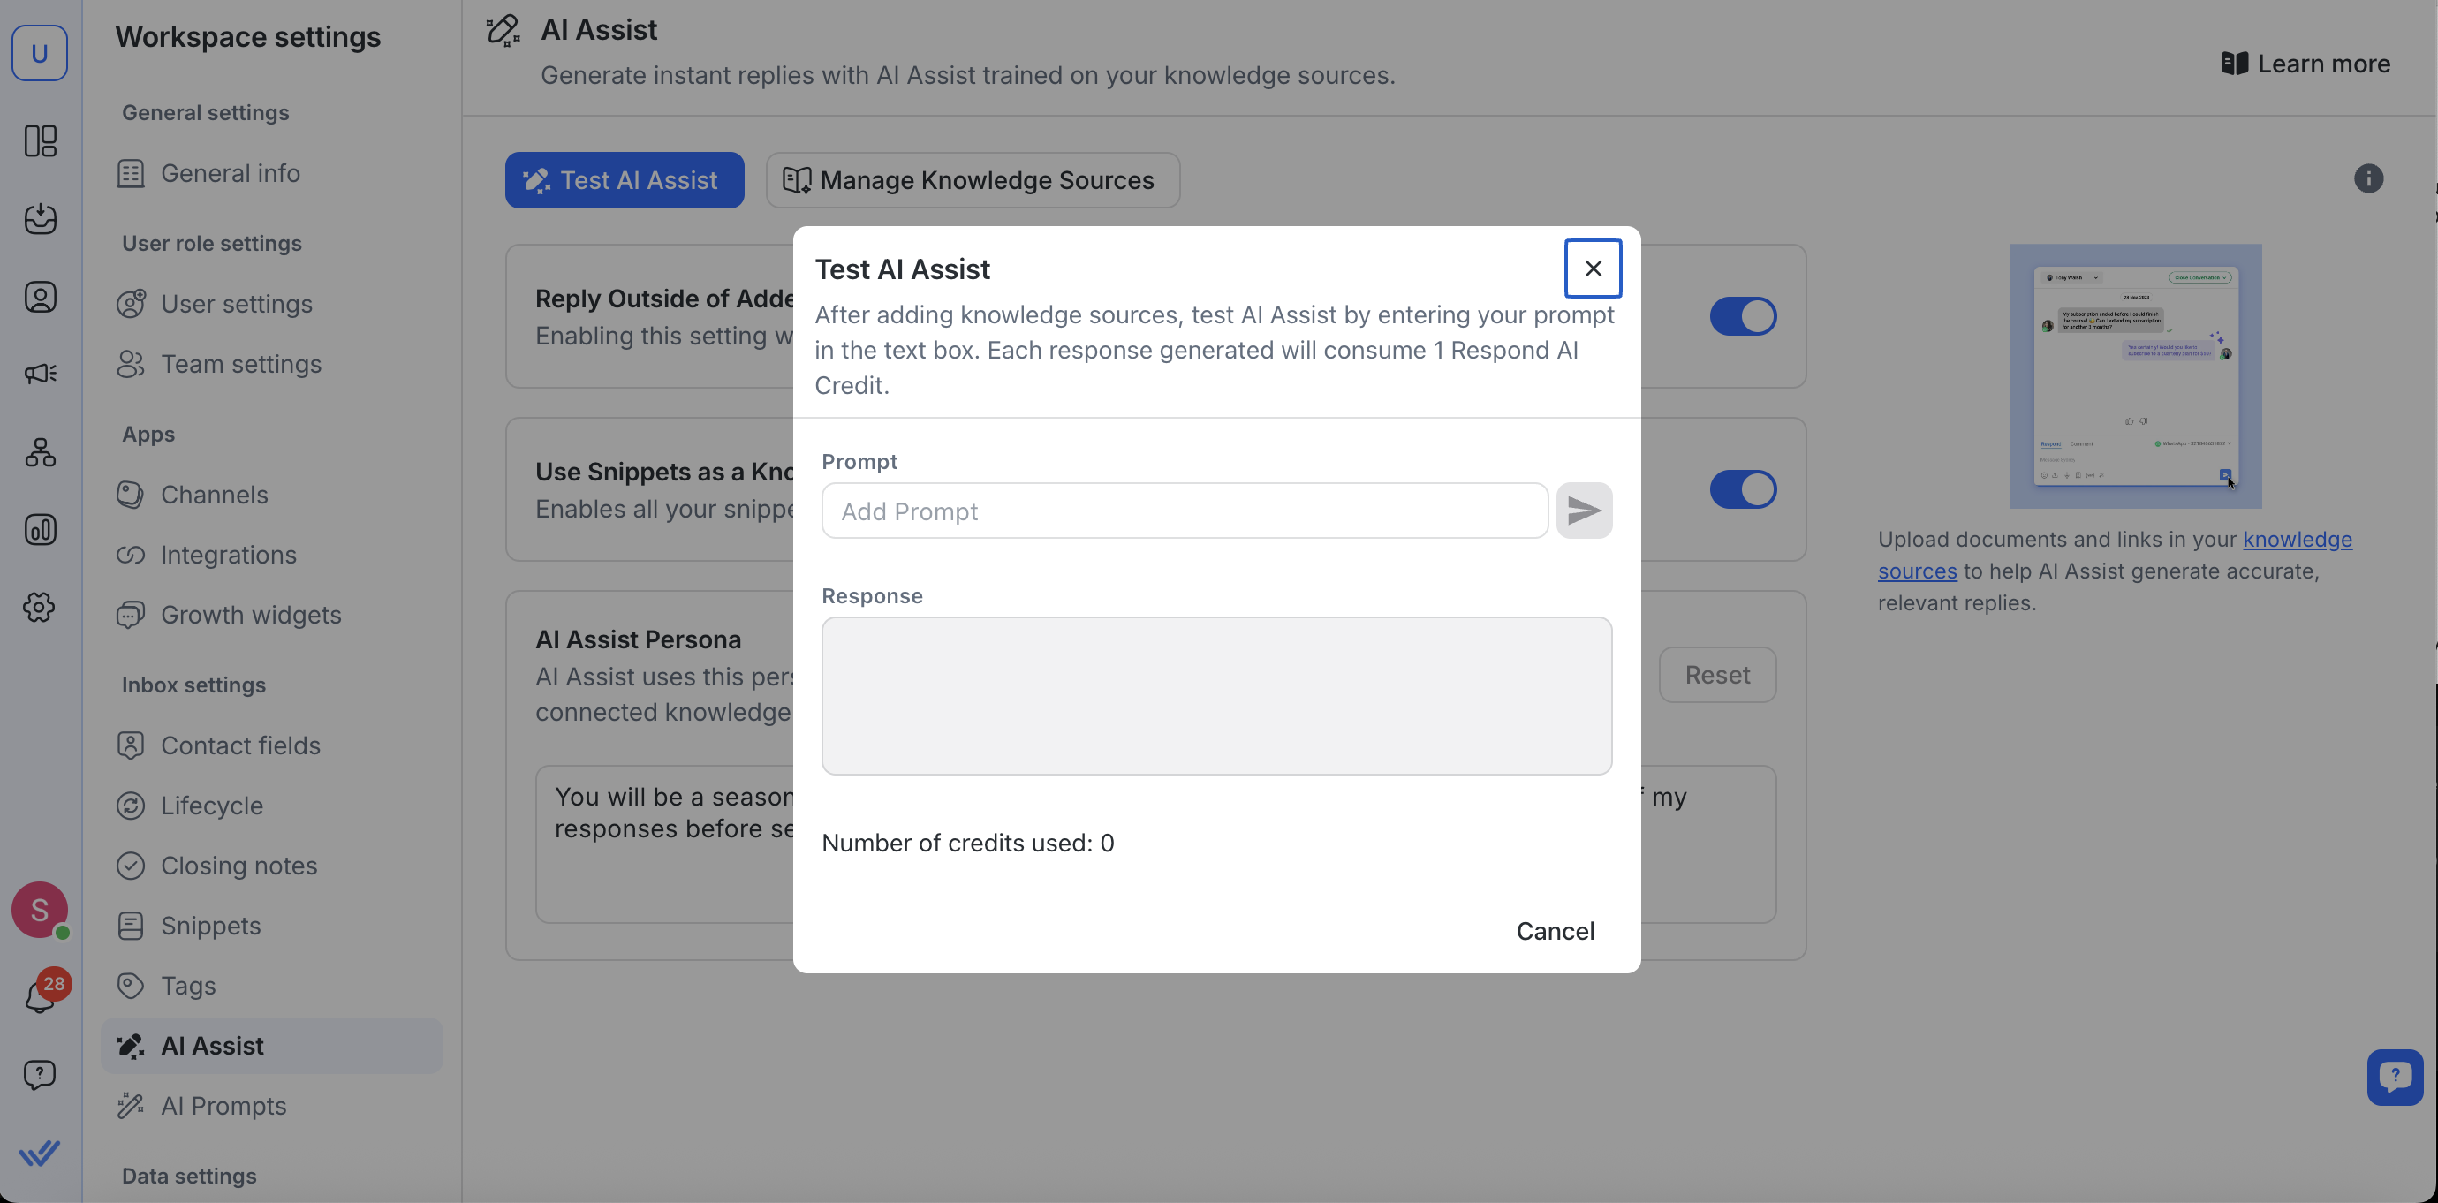Open the notifications bell icon
This screenshot has width=2438, height=1203.
39,995
